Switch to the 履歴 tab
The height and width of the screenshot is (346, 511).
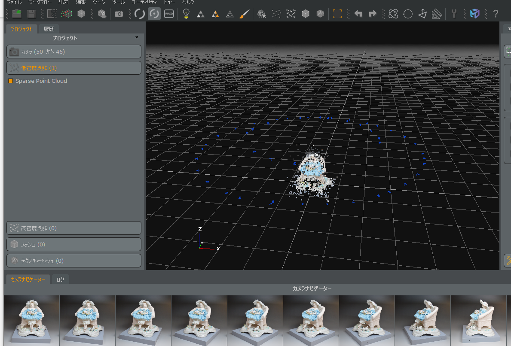pyautogui.click(x=49, y=29)
